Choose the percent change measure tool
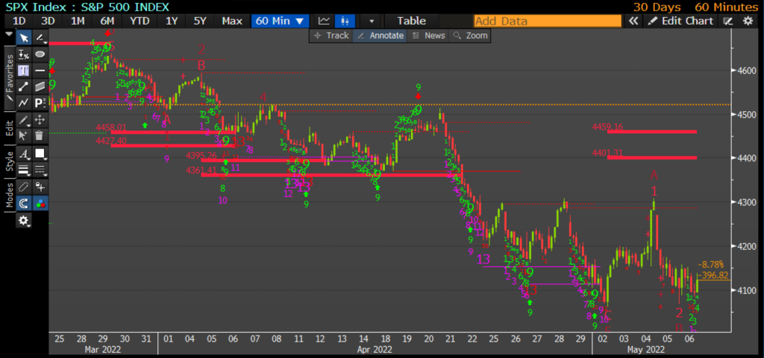This screenshot has height=358, width=764. click(23, 54)
